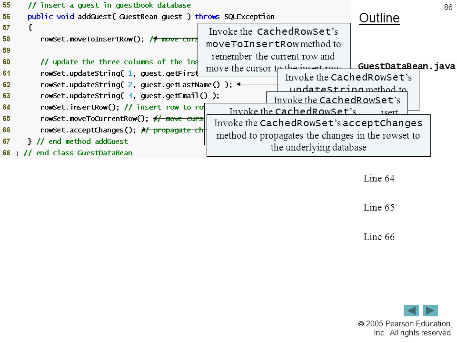Click line 58 rowSet.moveToInsertRow statement
This screenshot has height=343, width=457.
(92, 39)
